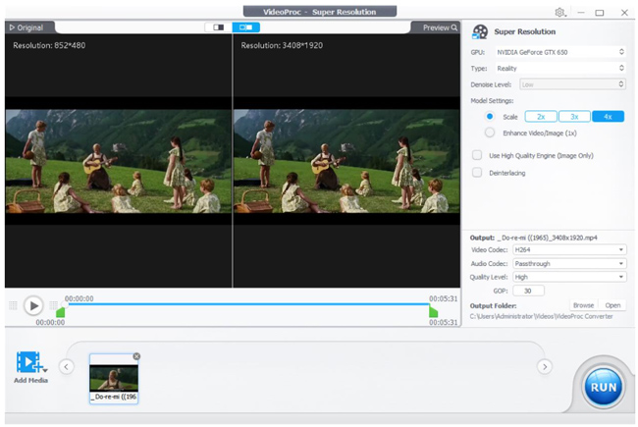The image size is (638, 427).
Task: Open the Type dropdown set to Reality
Action: coord(559,69)
